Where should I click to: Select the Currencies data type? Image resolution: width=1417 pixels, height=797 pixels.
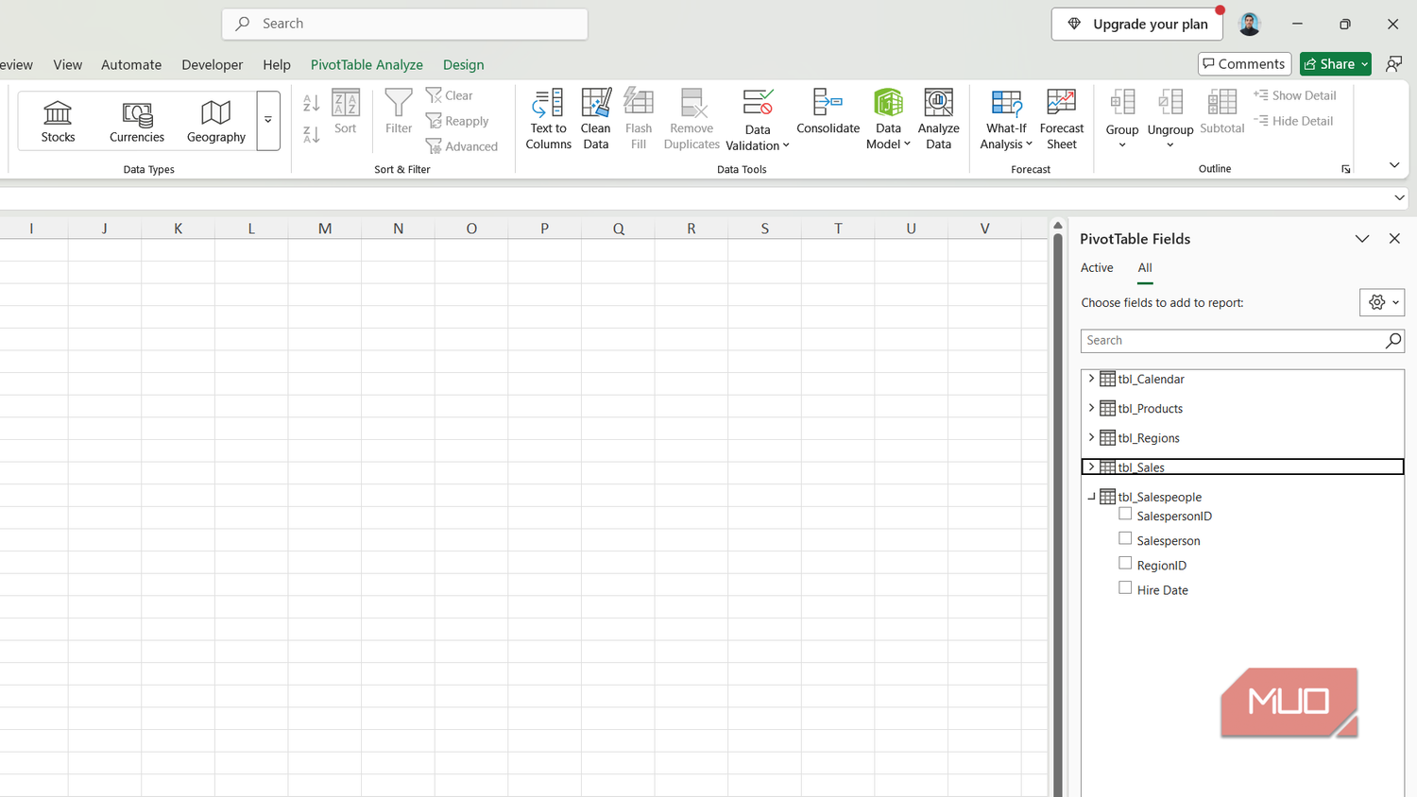coord(137,121)
